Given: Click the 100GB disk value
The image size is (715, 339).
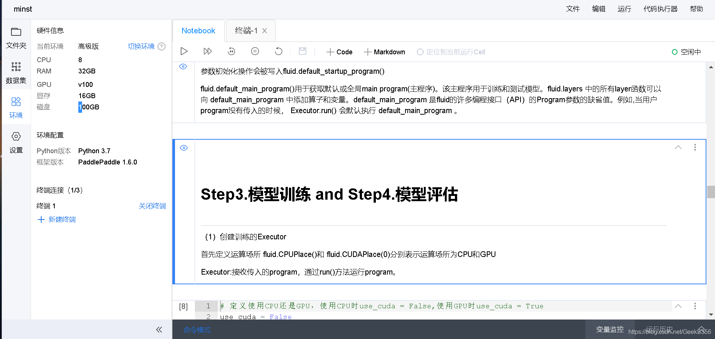Looking at the screenshot, I should point(89,107).
